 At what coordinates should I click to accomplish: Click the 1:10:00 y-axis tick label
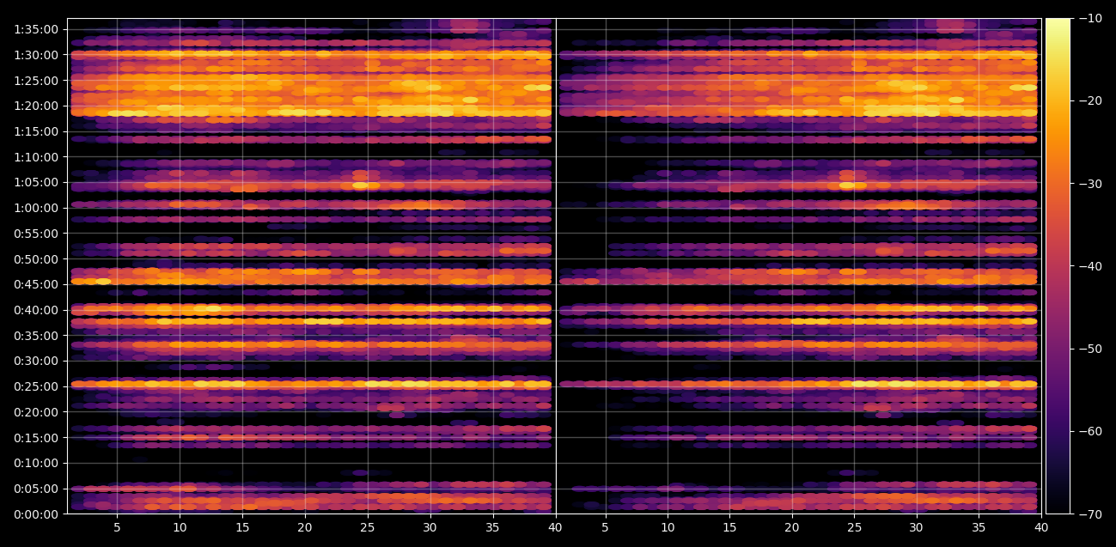(x=36, y=157)
